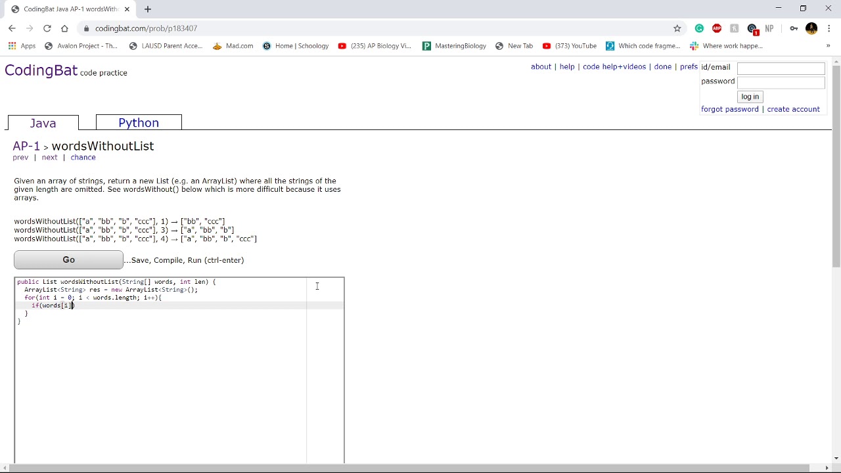
Task: Click the key password manager icon
Action: (x=794, y=28)
